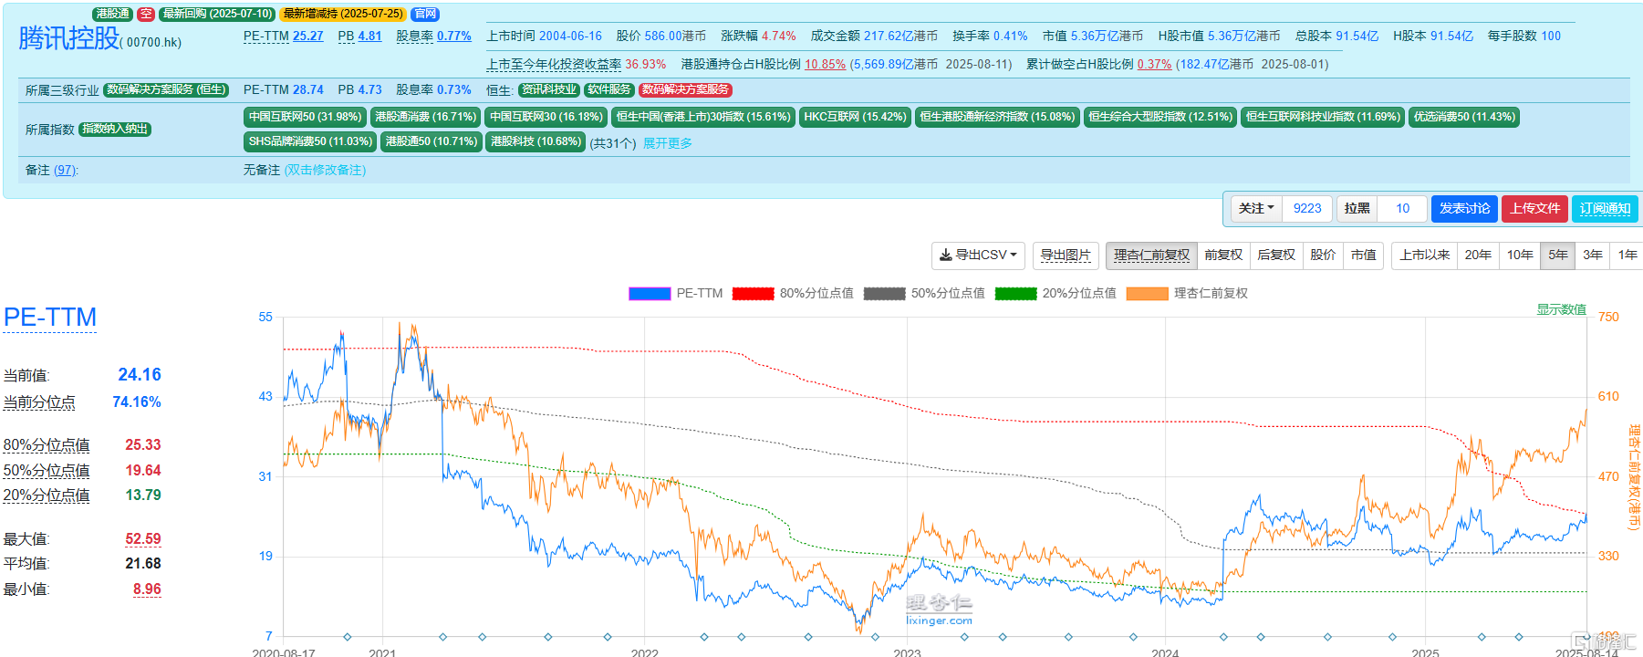
Task: Click the 优选消费50 (11.43%) index tag
Action: tap(1464, 117)
